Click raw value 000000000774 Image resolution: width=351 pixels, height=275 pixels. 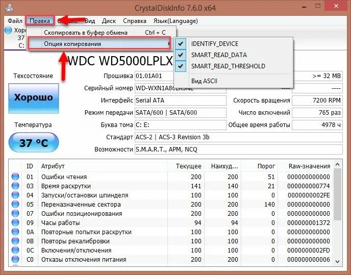pyautogui.click(x=309, y=186)
